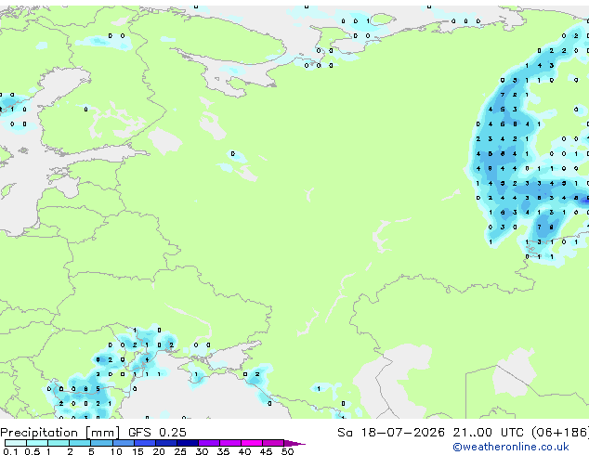Image resolution: width=589 pixels, height=455 pixels.
Task: Pick the 2–5 mm legend swatch
Action: [x=80, y=443]
